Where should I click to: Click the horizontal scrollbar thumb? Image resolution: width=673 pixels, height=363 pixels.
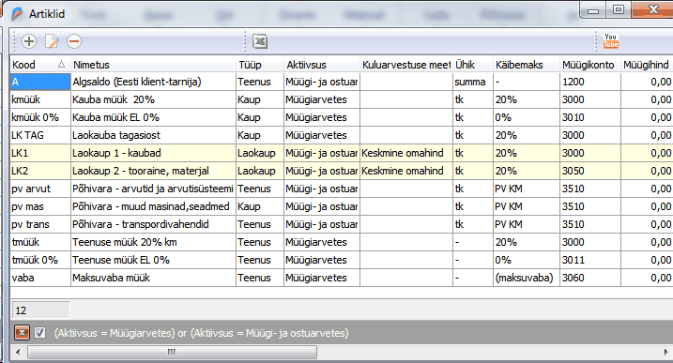(172, 353)
